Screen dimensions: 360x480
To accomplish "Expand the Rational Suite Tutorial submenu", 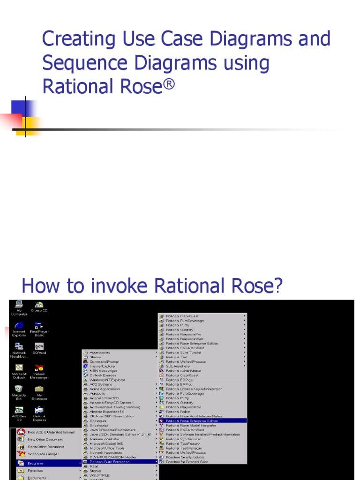I will pos(202,352).
